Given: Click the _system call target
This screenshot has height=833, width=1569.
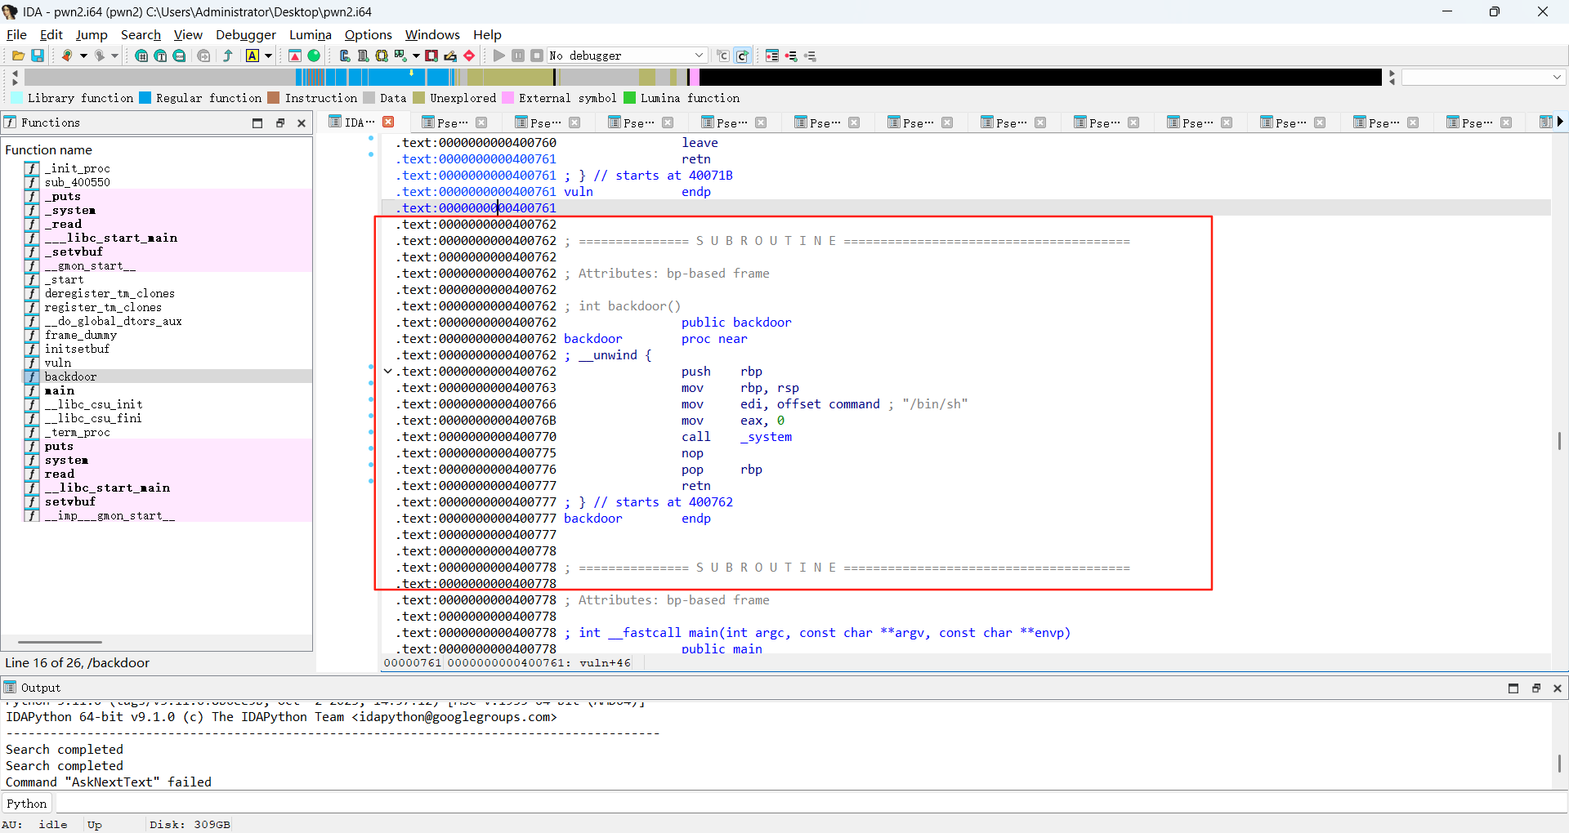Looking at the screenshot, I should coord(766,436).
